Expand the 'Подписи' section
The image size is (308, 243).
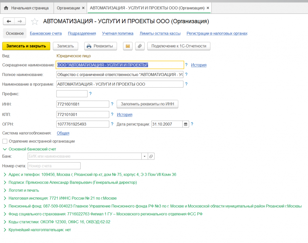[5, 182]
